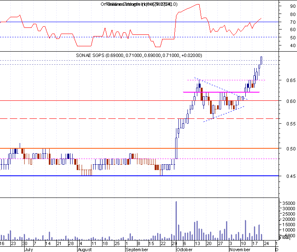Click the tallest volume bar in late September

(x=176, y=221)
